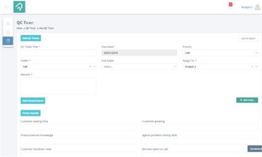Go to Home via sidebar house icon

(8, 23)
